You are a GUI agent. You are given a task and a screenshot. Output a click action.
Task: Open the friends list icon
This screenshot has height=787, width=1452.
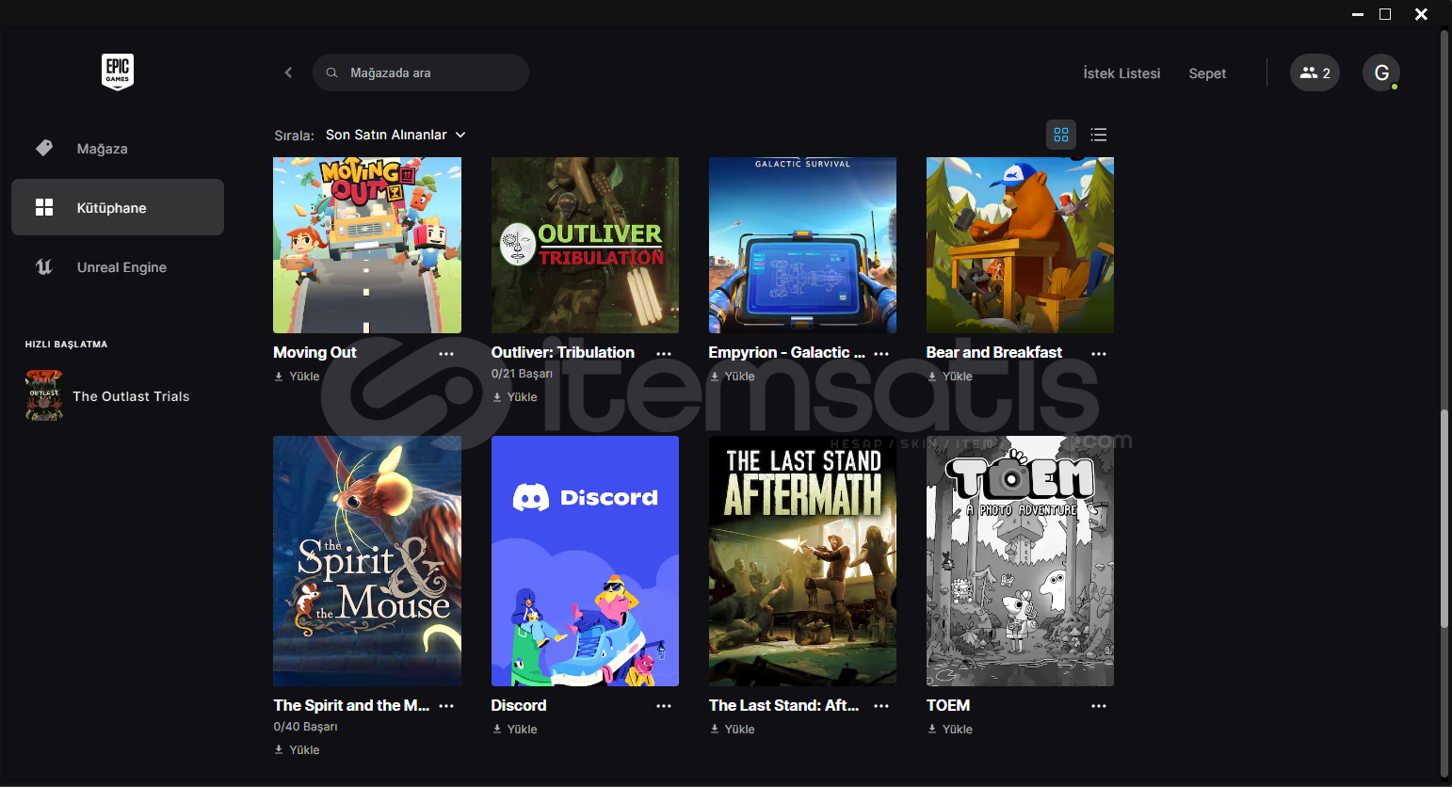[x=1315, y=72]
